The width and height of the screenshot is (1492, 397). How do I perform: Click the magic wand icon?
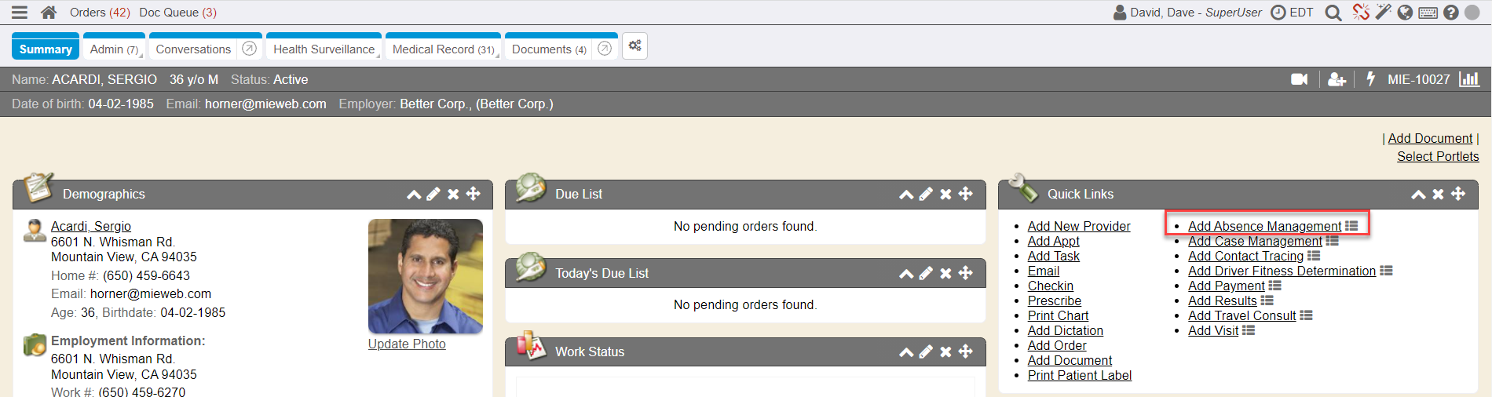(x=1383, y=12)
